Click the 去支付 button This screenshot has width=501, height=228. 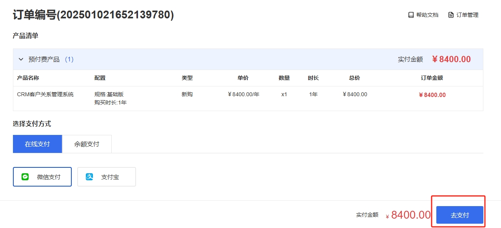459,215
